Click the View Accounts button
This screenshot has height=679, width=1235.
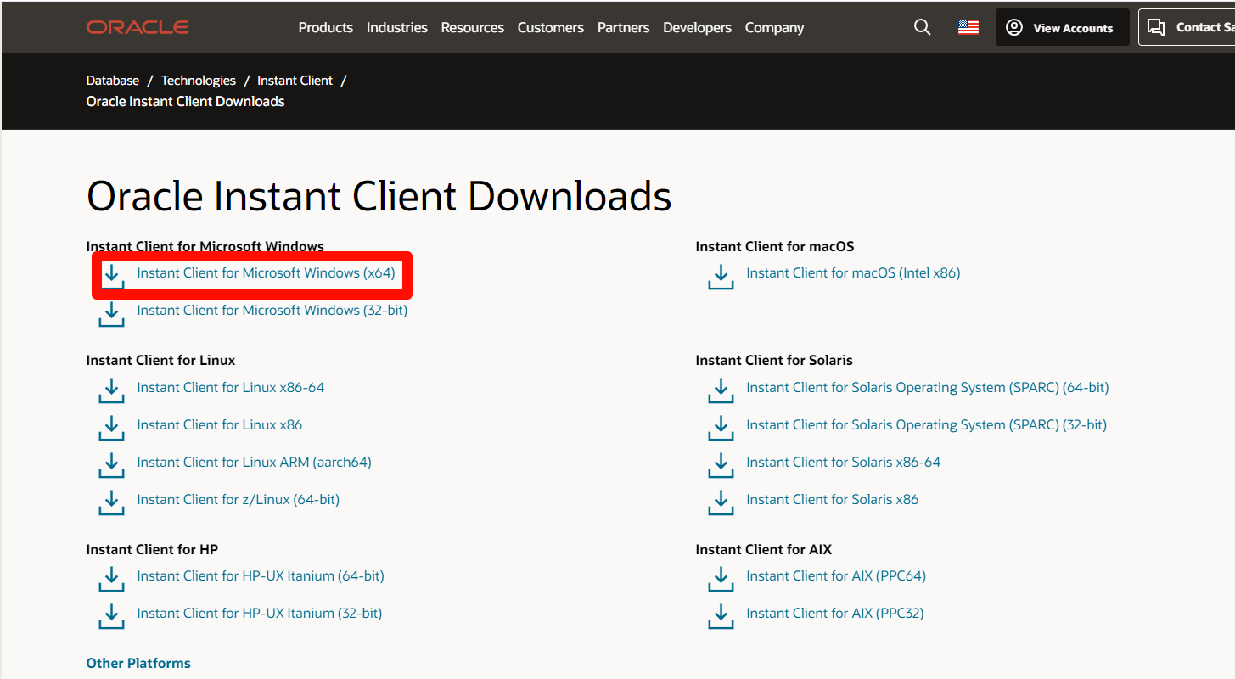1062,27
